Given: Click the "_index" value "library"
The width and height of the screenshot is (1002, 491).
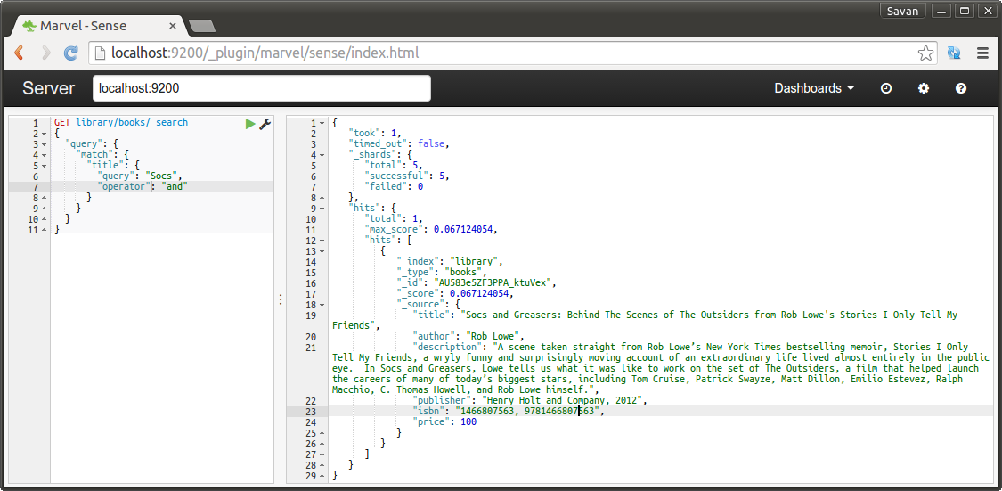Looking at the screenshot, I should (475, 262).
